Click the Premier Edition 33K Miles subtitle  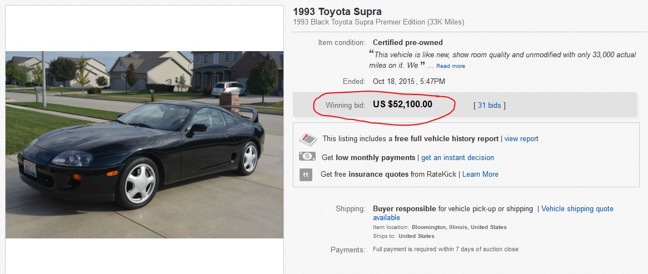coord(378,22)
